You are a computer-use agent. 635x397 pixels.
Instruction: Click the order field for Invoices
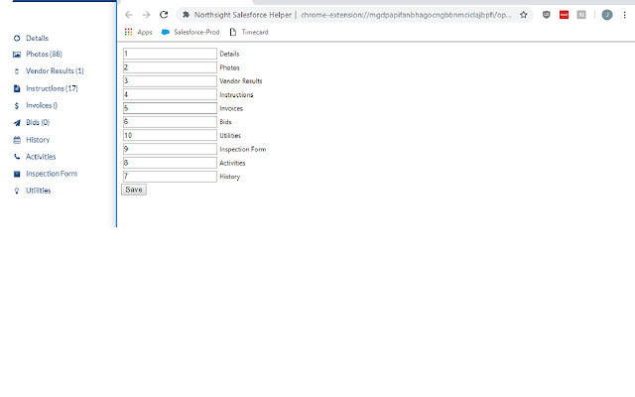click(170, 108)
